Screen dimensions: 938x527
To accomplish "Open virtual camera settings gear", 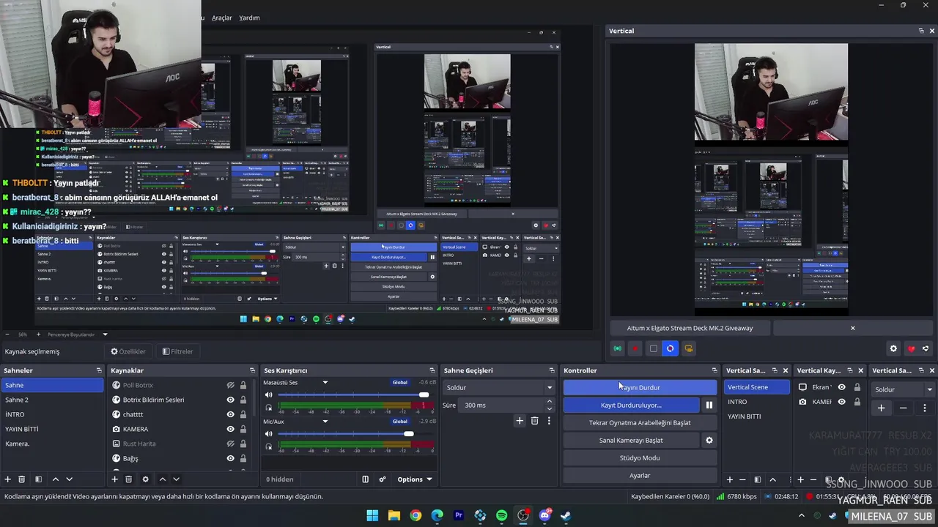I will click(x=709, y=440).
